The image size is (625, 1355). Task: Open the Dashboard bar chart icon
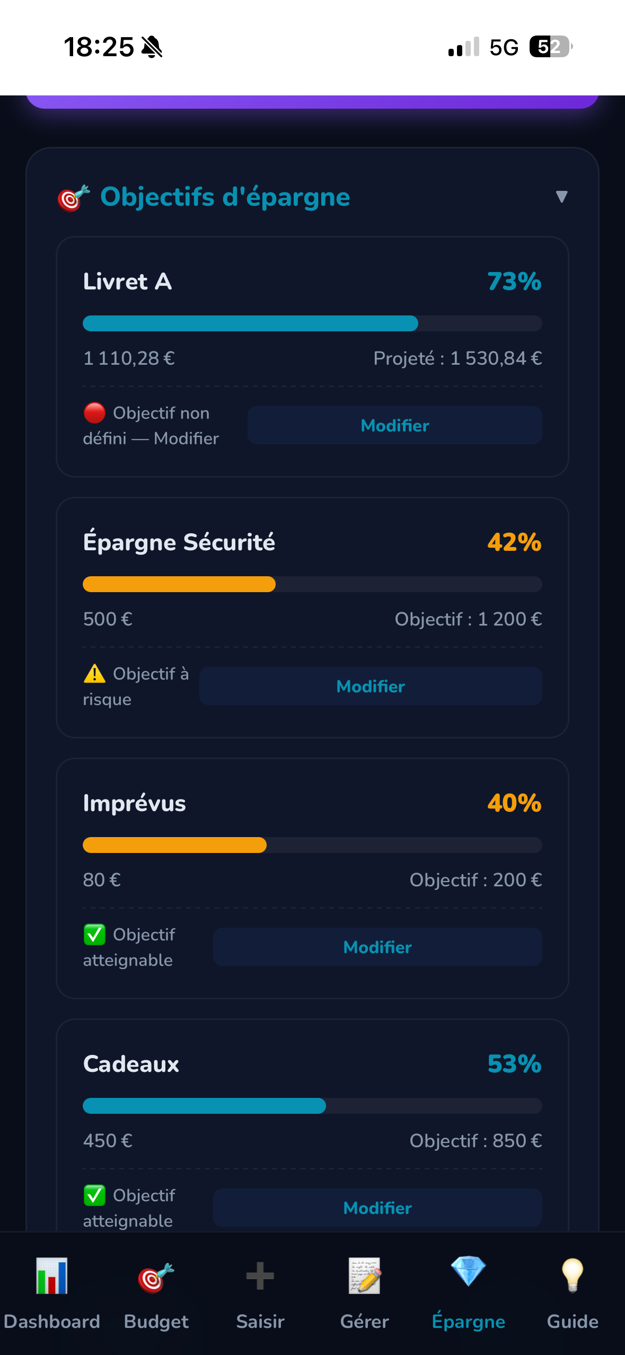51,1275
